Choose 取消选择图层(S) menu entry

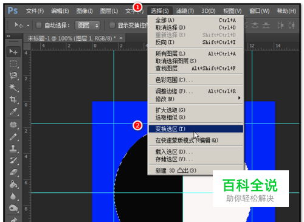point(196,61)
